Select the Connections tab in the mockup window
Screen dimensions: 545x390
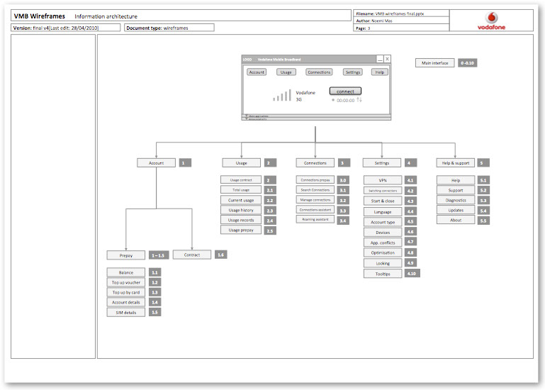tap(319, 72)
